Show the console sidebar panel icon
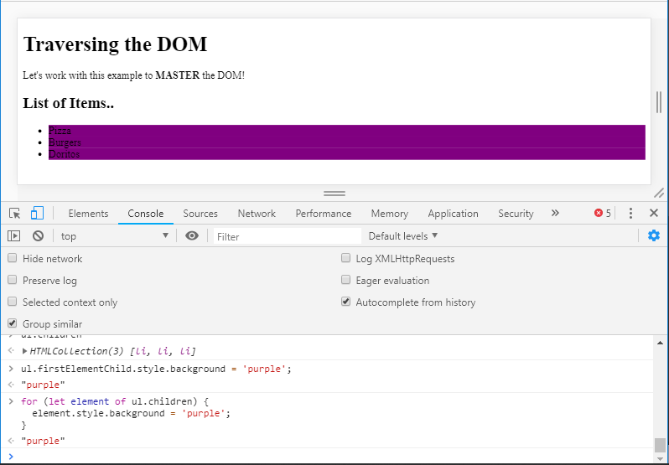Viewport: 669px width, 465px height. point(13,235)
